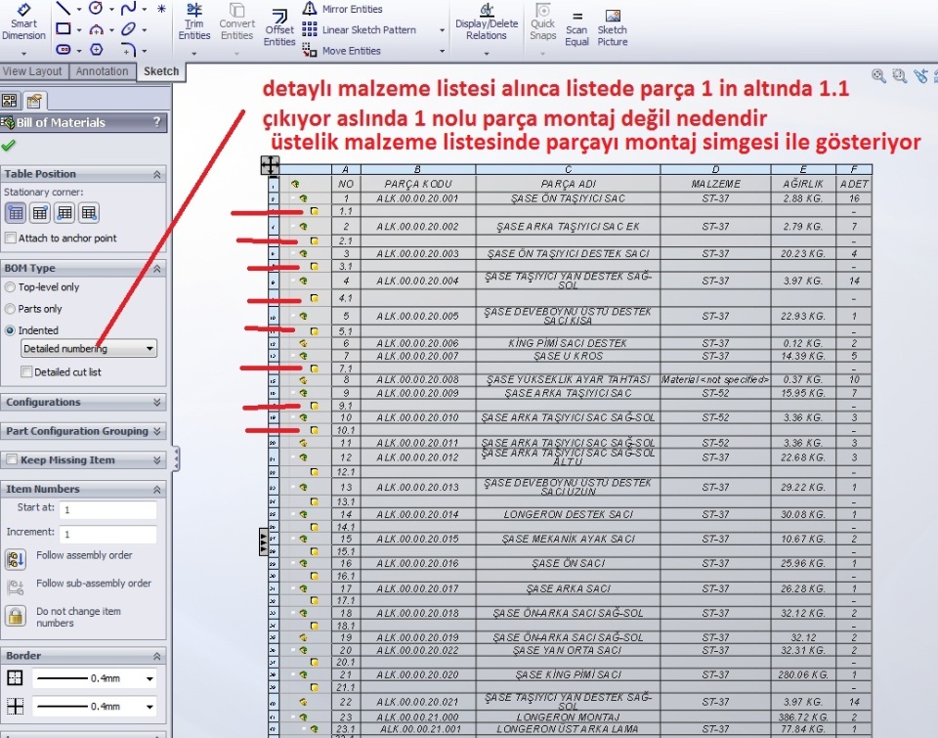
Task: Activate the Straight Slot tool
Action: click(x=64, y=50)
